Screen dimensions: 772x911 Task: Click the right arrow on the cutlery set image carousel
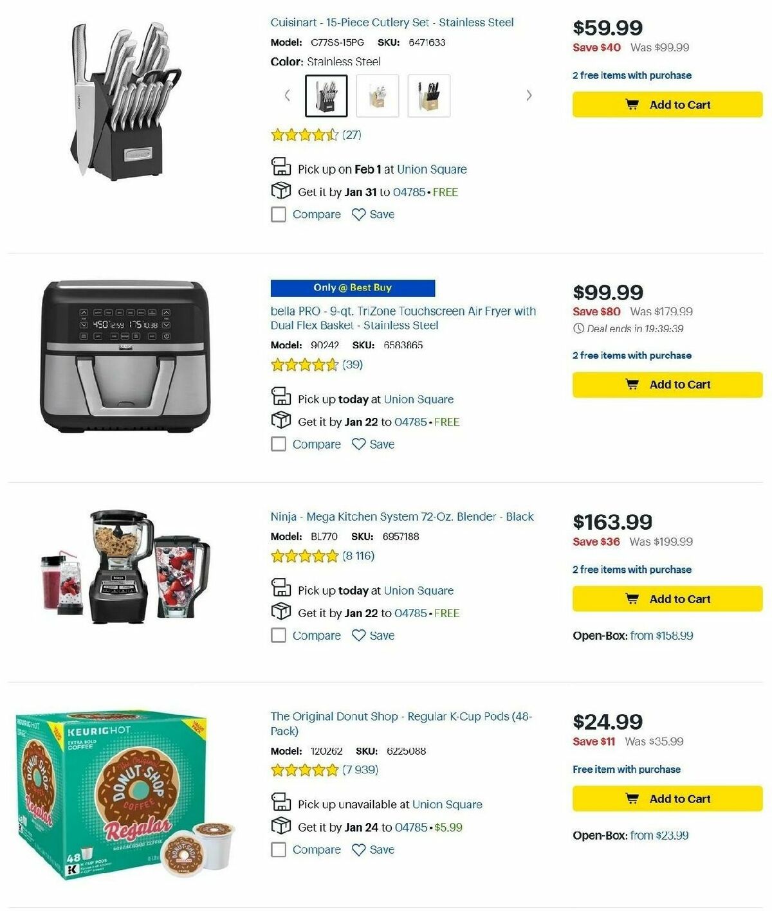point(528,95)
